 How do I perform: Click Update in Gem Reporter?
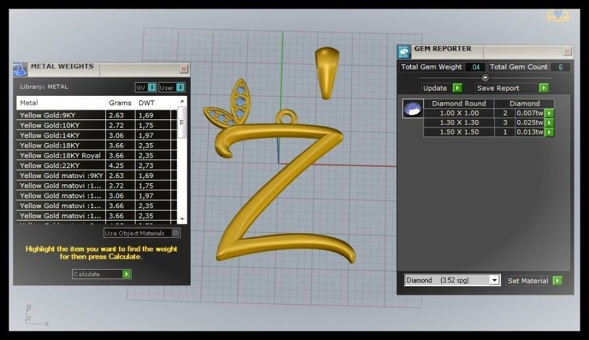coord(435,88)
